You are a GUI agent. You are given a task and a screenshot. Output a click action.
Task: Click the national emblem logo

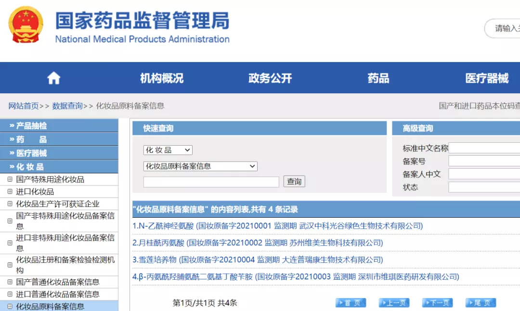coord(26,25)
